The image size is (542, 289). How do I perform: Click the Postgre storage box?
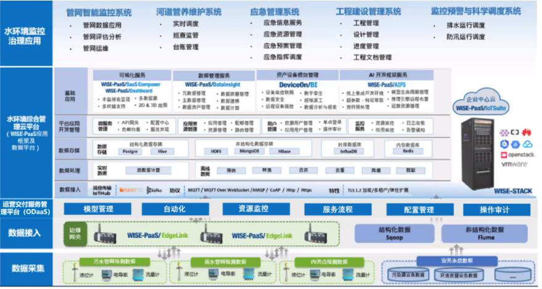[130, 152]
